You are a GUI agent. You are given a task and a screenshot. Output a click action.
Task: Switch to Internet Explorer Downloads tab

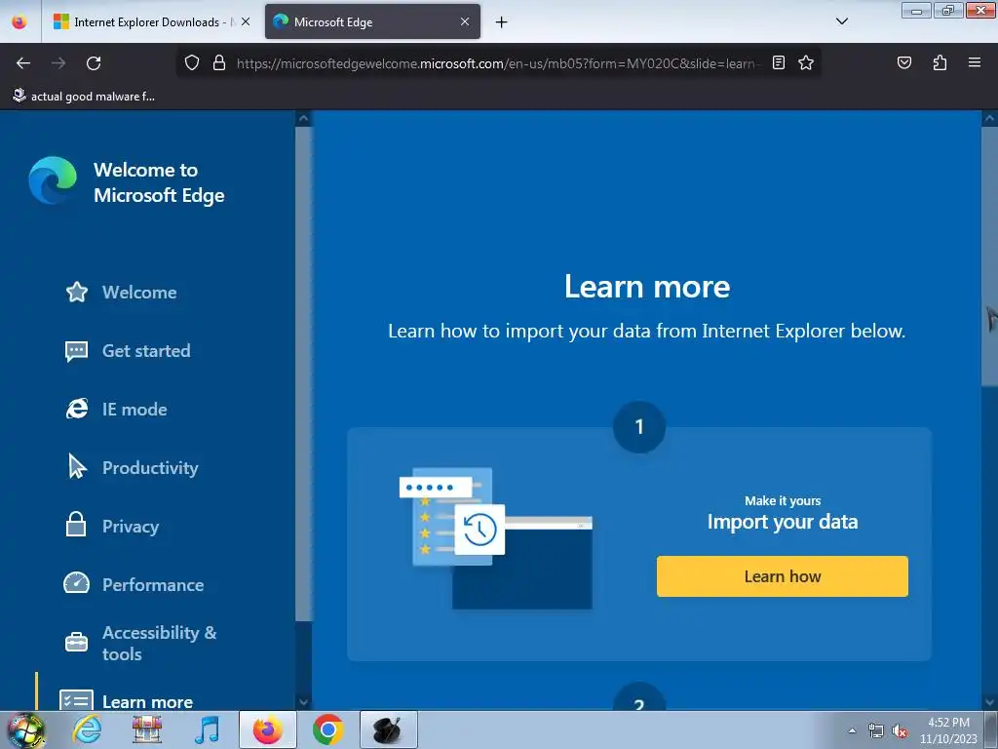[151, 22]
